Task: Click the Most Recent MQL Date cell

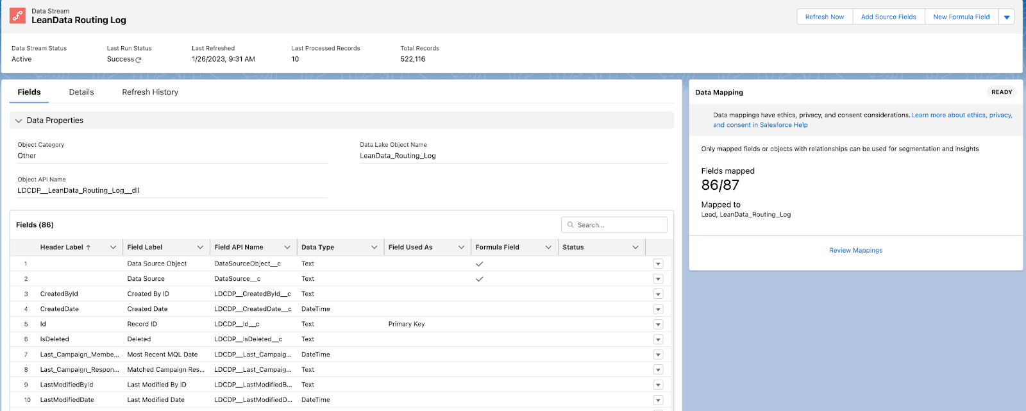Action: coord(162,355)
